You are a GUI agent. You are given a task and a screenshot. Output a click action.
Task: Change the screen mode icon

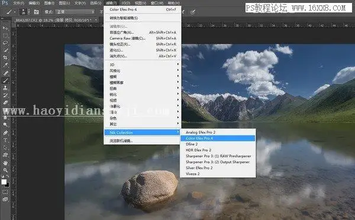point(5,199)
